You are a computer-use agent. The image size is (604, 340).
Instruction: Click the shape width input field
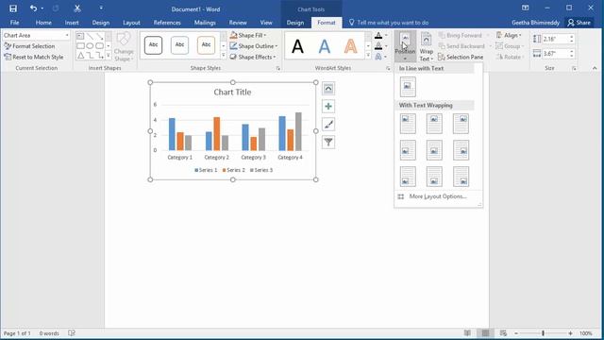pyautogui.click(x=555, y=54)
